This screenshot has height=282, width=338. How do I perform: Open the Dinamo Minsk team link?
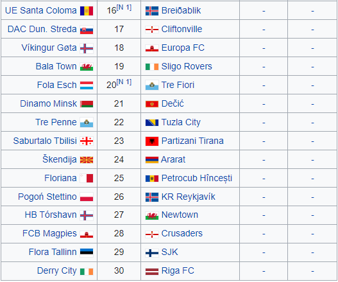click(48, 103)
